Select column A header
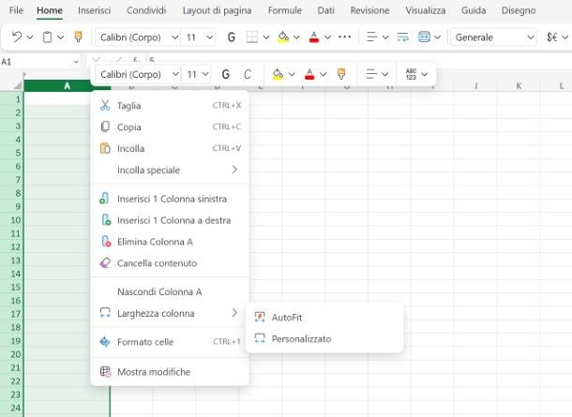 point(68,86)
